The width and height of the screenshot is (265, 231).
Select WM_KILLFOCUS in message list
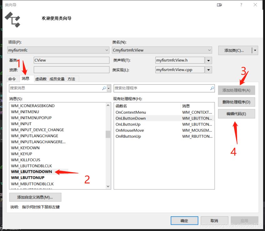click(x=26, y=160)
